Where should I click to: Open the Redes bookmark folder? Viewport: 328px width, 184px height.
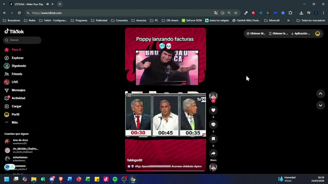30,20
